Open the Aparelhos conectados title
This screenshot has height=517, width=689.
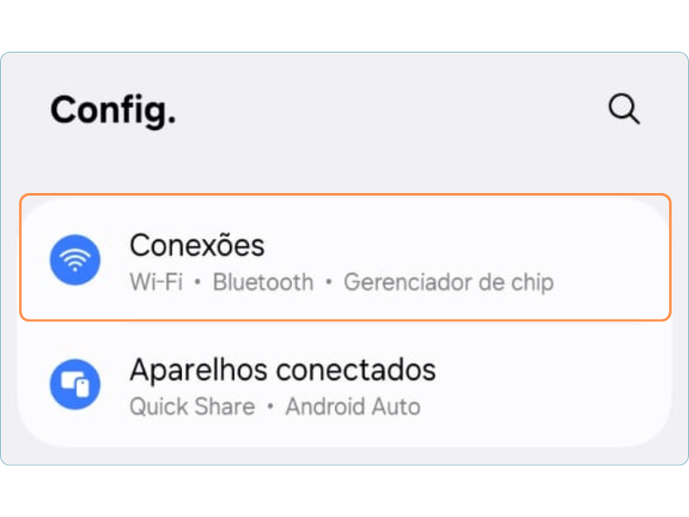click(x=282, y=371)
